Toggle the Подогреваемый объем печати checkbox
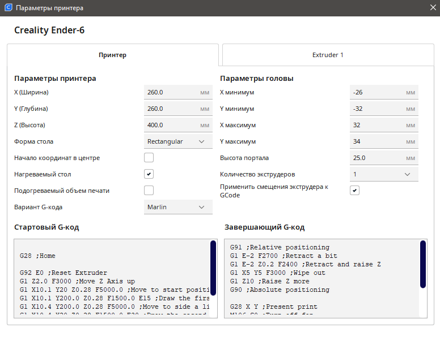The width and height of the screenshot is (440, 345). [x=149, y=191]
